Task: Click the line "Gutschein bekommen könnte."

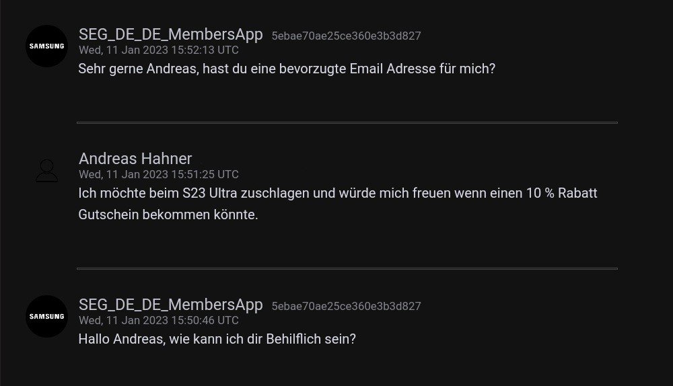Action: pyautogui.click(x=168, y=215)
